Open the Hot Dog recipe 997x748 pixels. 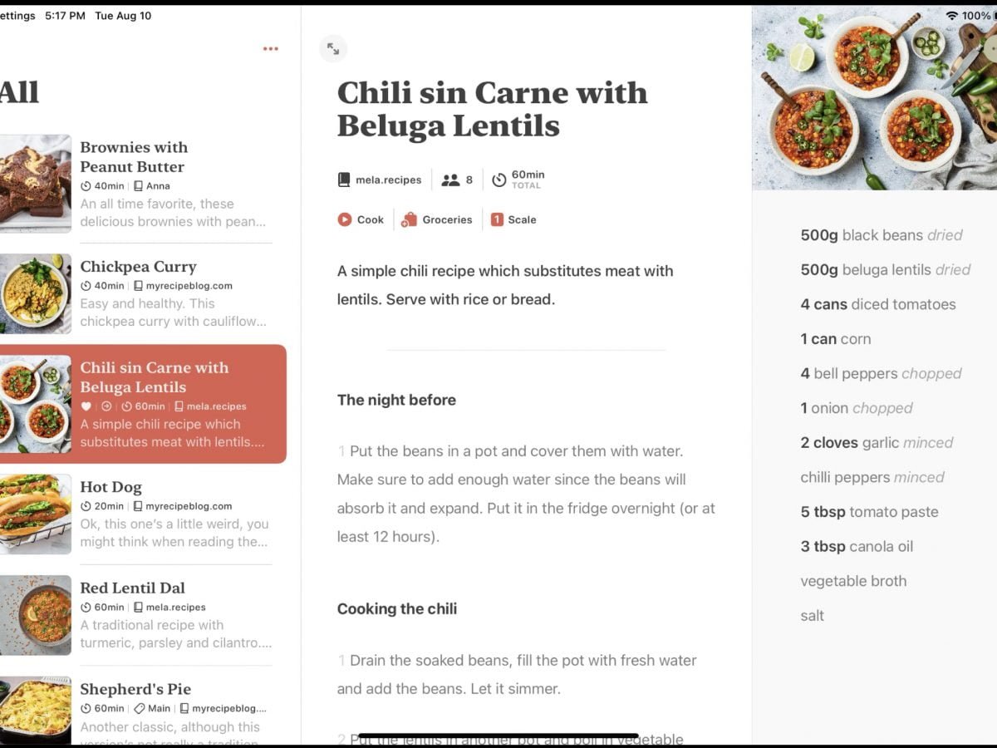[111, 487]
